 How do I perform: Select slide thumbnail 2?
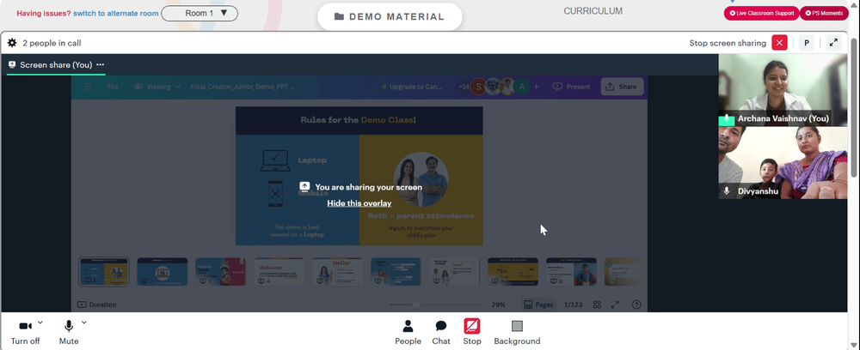pyautogui.click(x=163, y=272)
